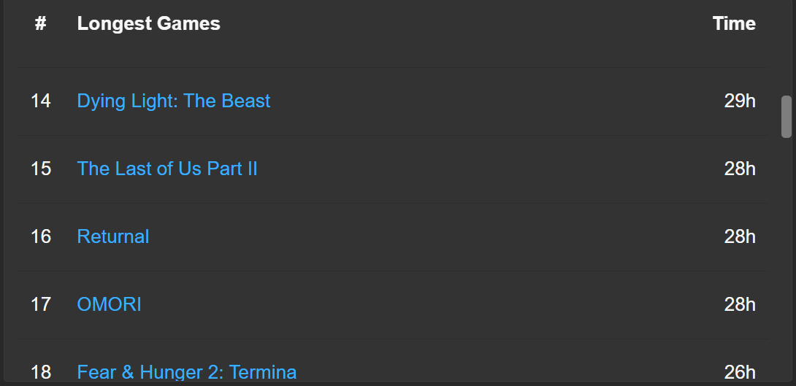Select rank number 16 cell
The width and height of the screenshot is (796, 386).
[x=41, y=236]
